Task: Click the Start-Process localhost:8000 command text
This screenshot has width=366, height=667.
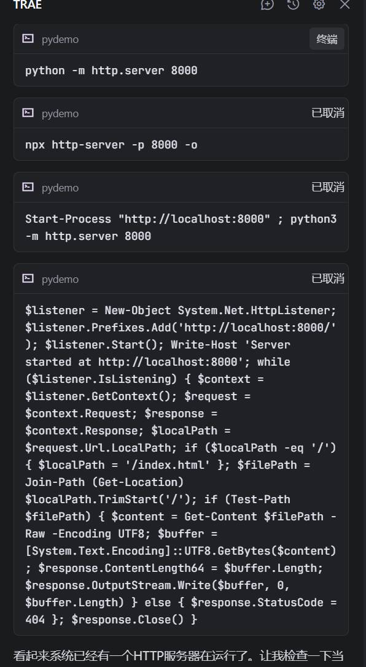Action: [x=181, y=228]
